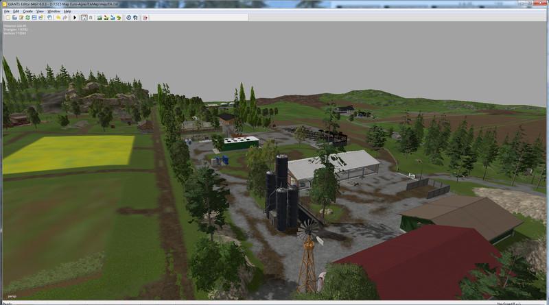Select the Terrain sculpt mode icon
Image resolution: width=549 pixels, height=305 pixels.
(100, 18)
